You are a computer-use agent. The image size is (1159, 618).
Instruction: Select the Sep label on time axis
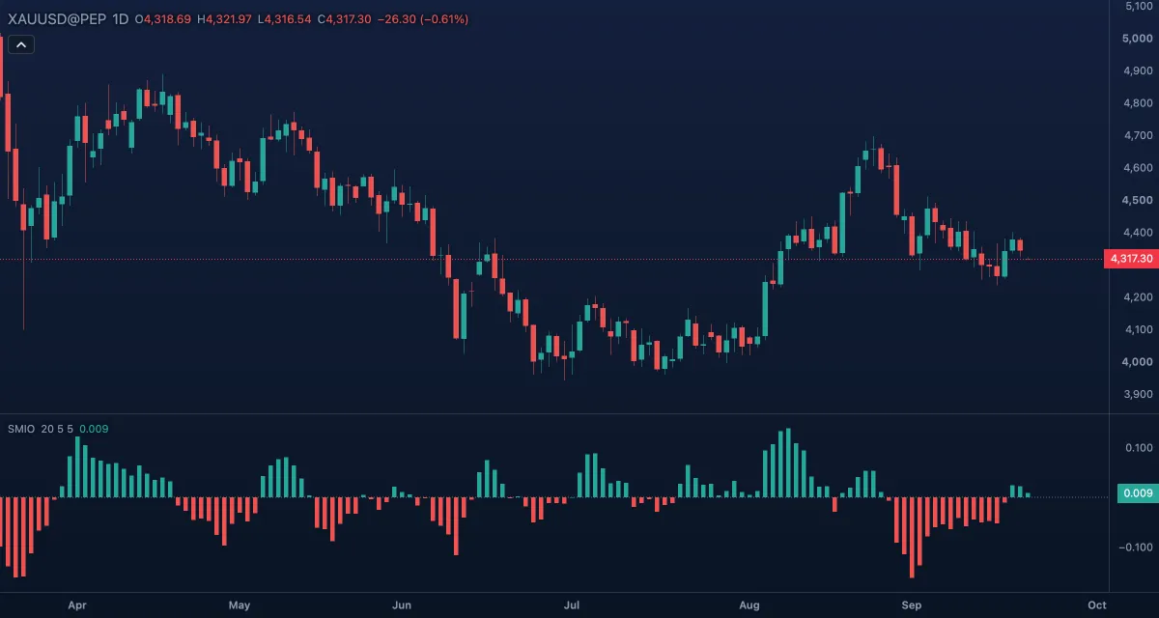click(912, 605)
